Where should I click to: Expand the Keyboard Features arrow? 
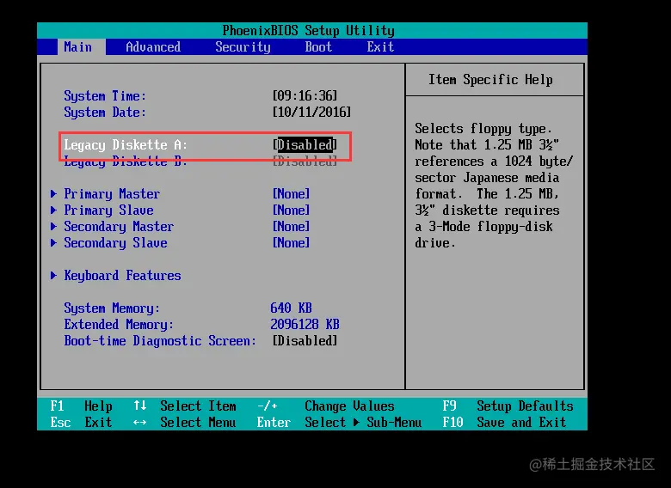53,275
